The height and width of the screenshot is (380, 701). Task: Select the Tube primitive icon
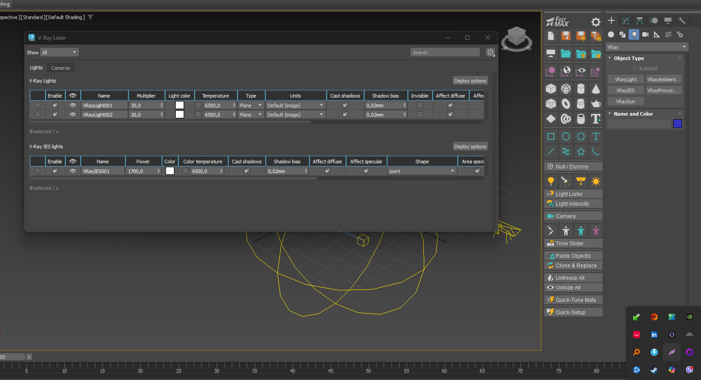point(581,119)
